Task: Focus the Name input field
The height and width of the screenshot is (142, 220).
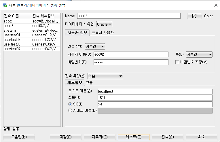Action: point(129,16)
